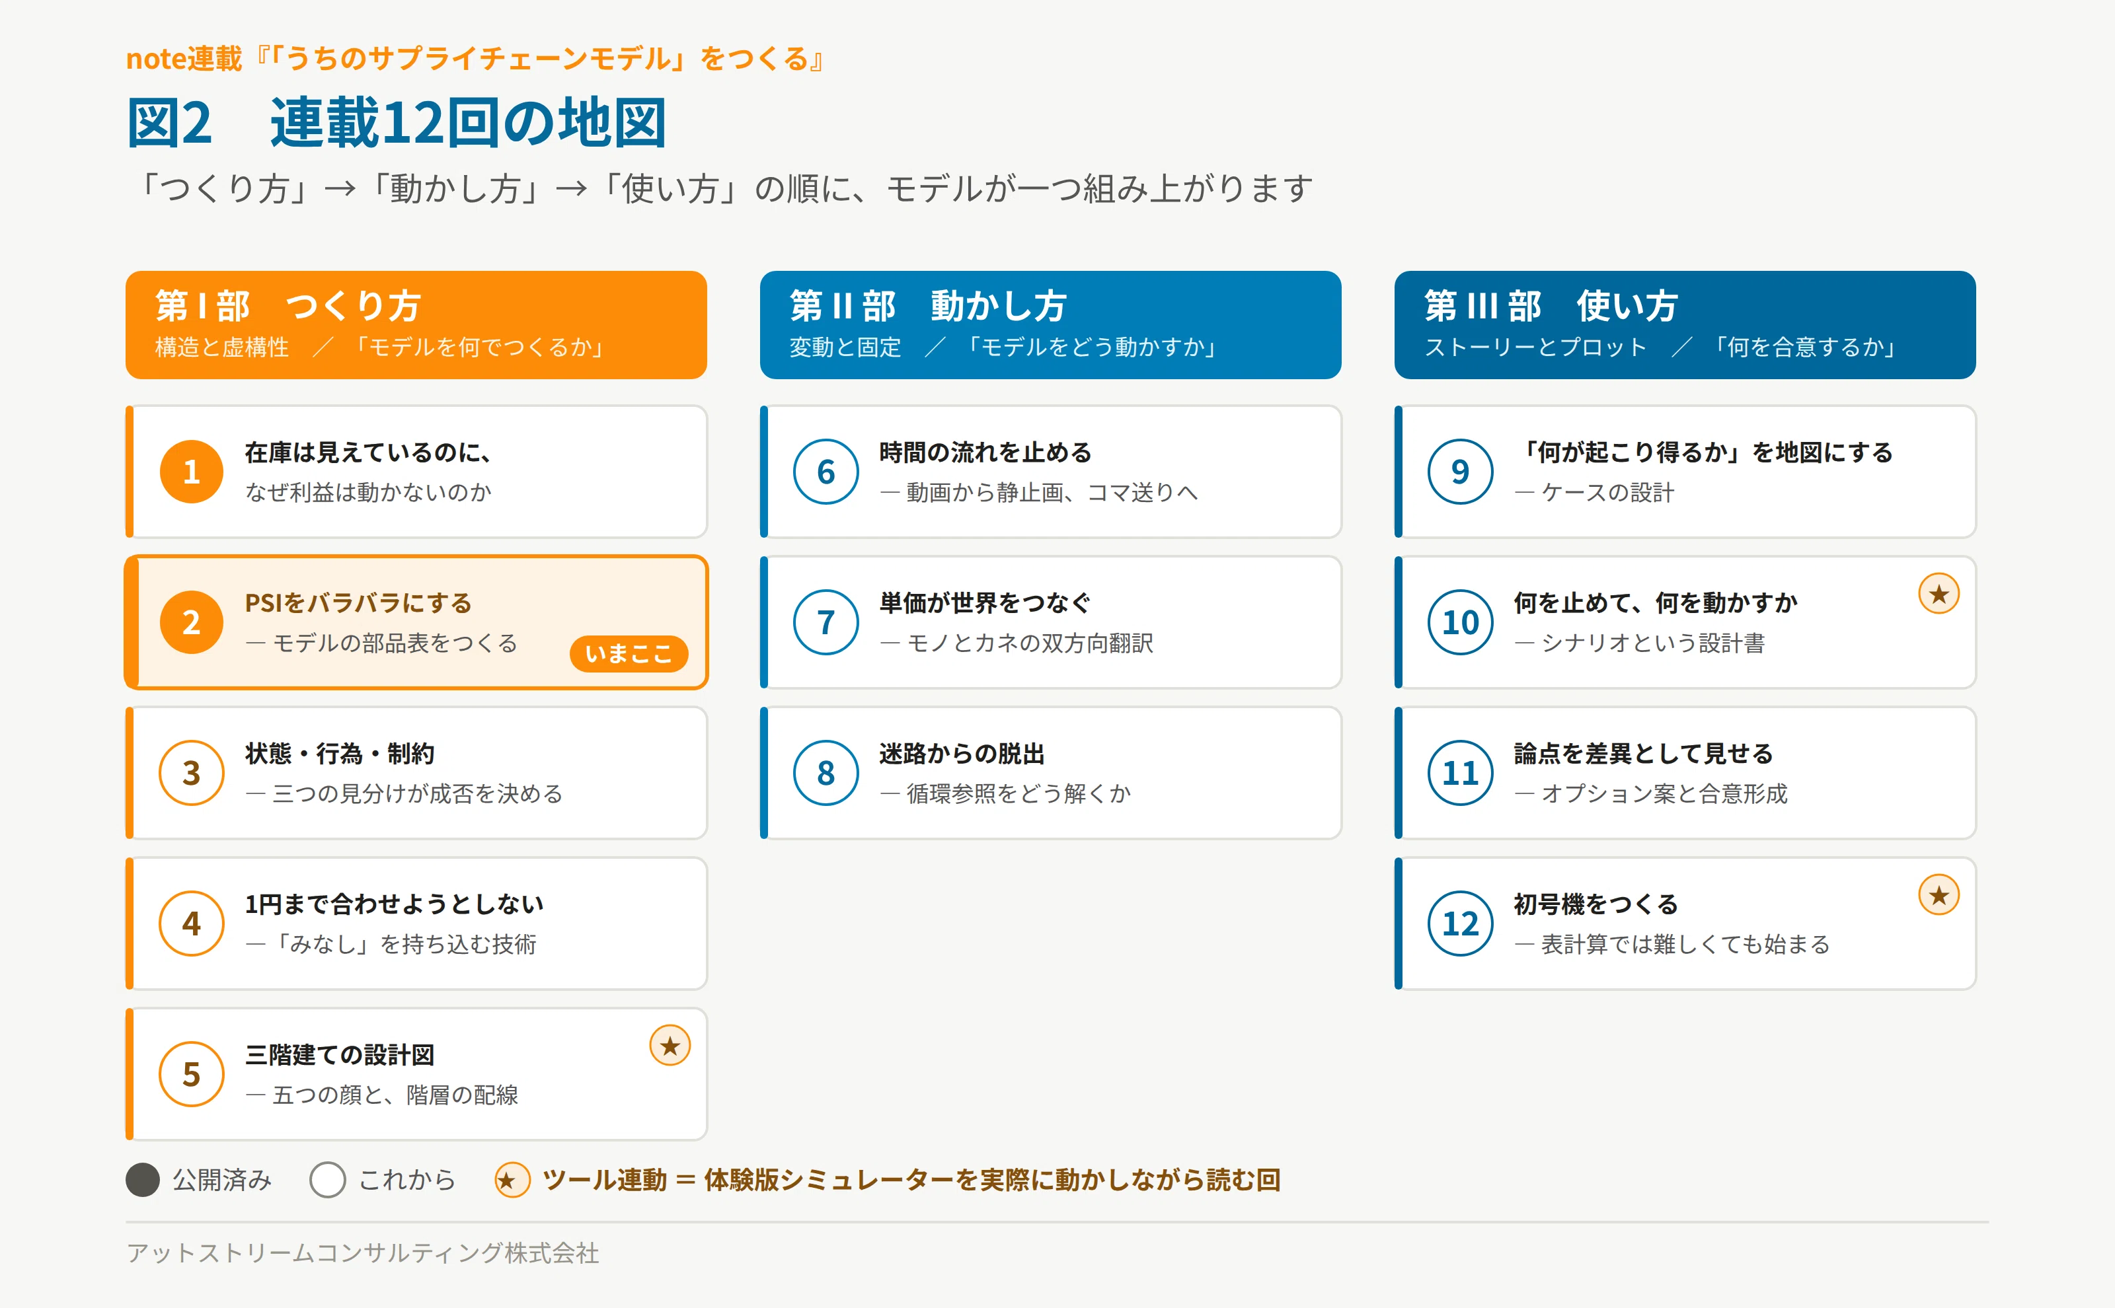The height and width of the screenshot is (1308, 2115).
Task: Click star icon on 三階建ての設計図 card
Action: (x=670, y=1045)
